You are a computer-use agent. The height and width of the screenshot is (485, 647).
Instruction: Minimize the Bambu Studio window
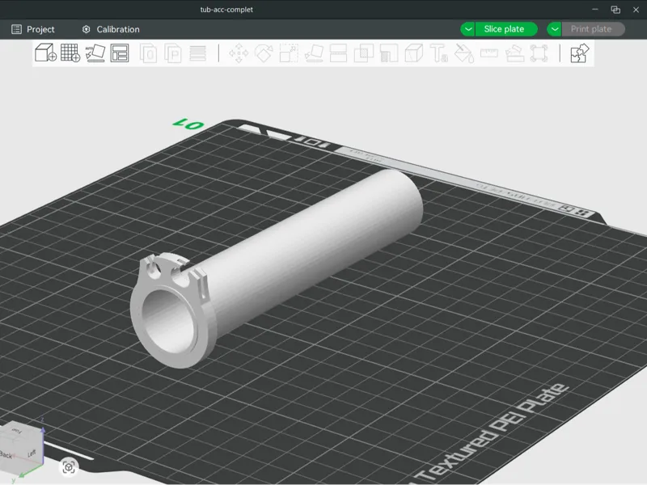pos(595,10)
